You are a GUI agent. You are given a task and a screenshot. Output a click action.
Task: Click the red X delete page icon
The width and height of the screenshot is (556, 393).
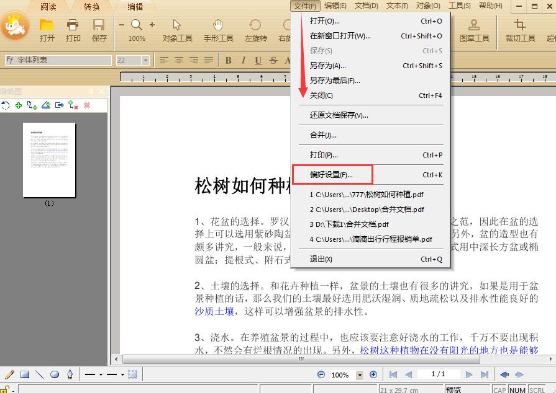pos(87,105)
